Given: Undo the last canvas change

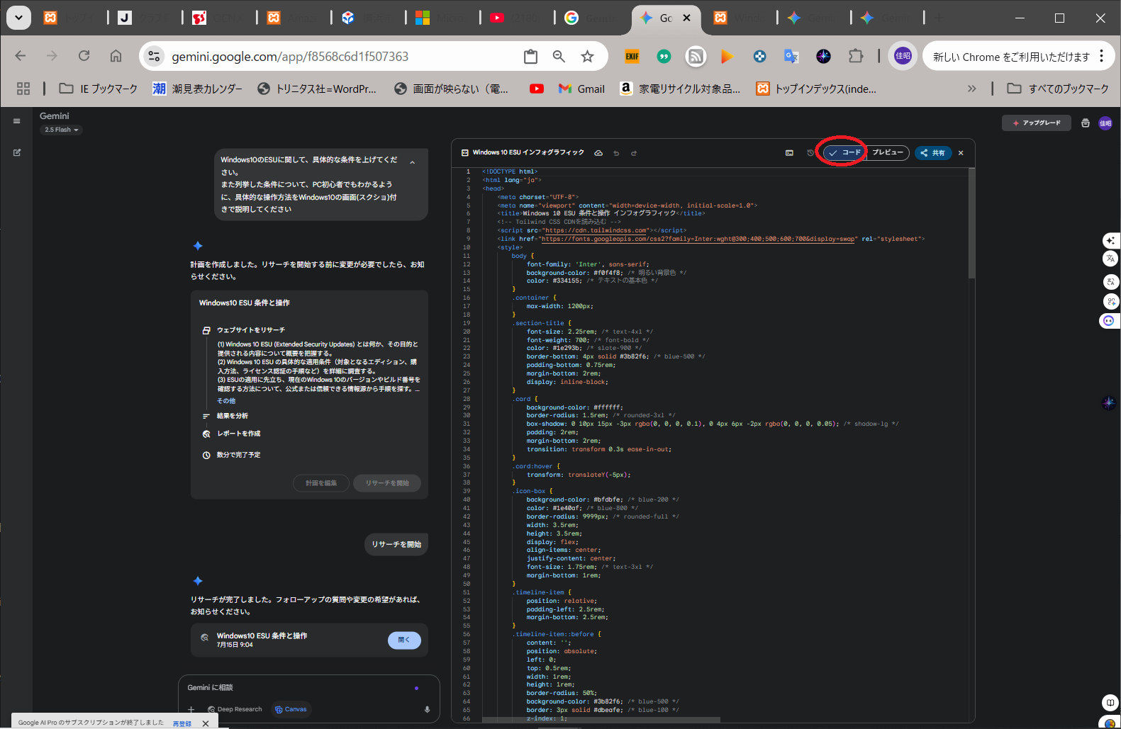Looking at the screenshot, I should click(616, 153).
